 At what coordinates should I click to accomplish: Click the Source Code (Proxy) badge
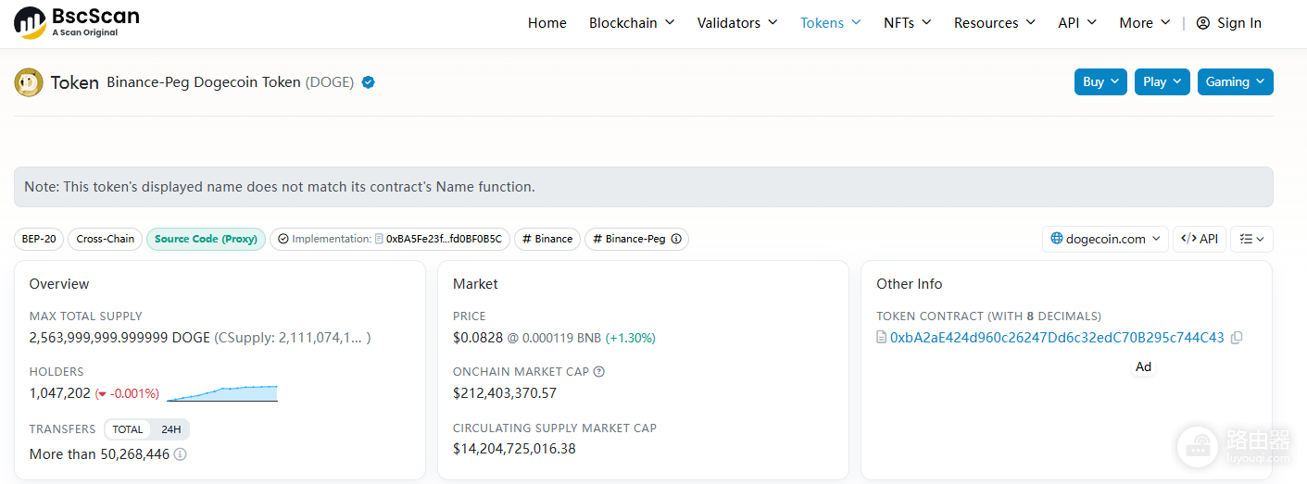coord(206,239)
